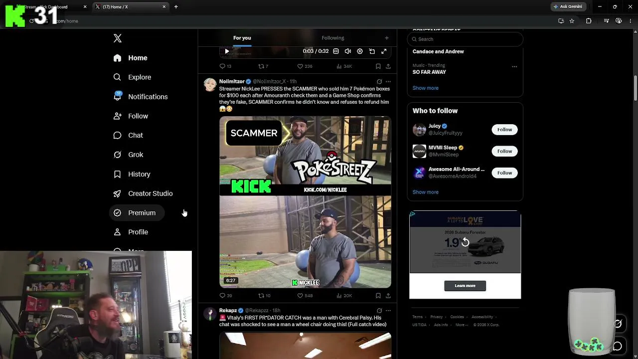
Task: Follow the MVMI Sleep account
Action: 504,151
